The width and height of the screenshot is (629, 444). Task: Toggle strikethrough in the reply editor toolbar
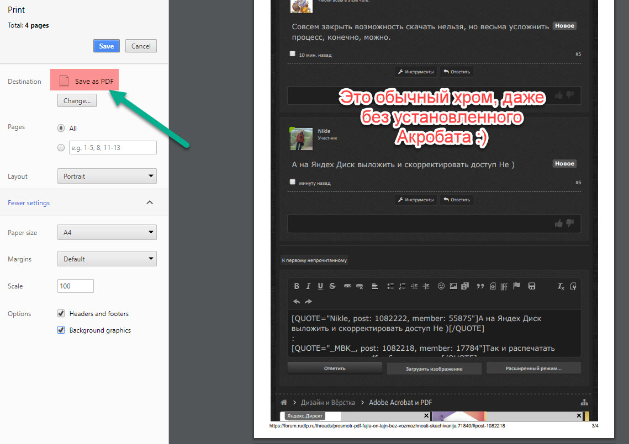[332, 286]
